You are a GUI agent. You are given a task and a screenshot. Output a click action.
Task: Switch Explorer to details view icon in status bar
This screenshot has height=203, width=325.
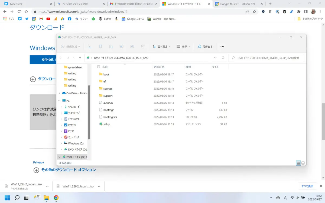pos(298,163)
